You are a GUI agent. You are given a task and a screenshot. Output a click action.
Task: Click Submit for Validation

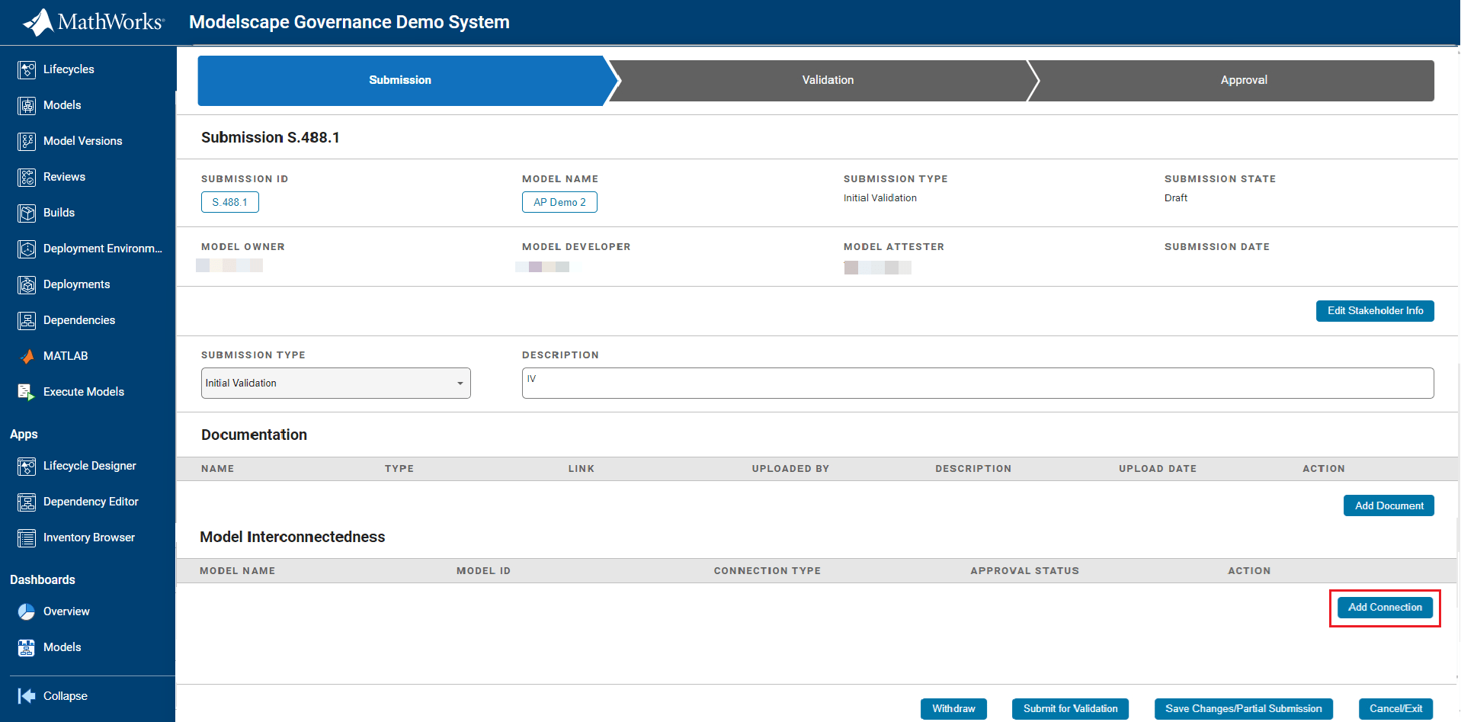(x=1070, y=708)
